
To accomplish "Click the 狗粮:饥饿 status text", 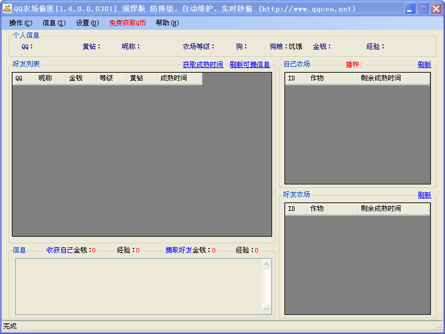I will pos(286,47).
